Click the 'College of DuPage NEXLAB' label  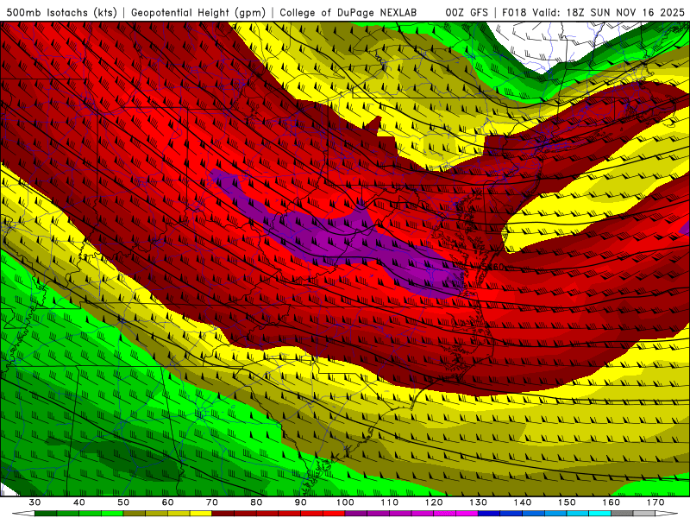(x=348, y=12)
